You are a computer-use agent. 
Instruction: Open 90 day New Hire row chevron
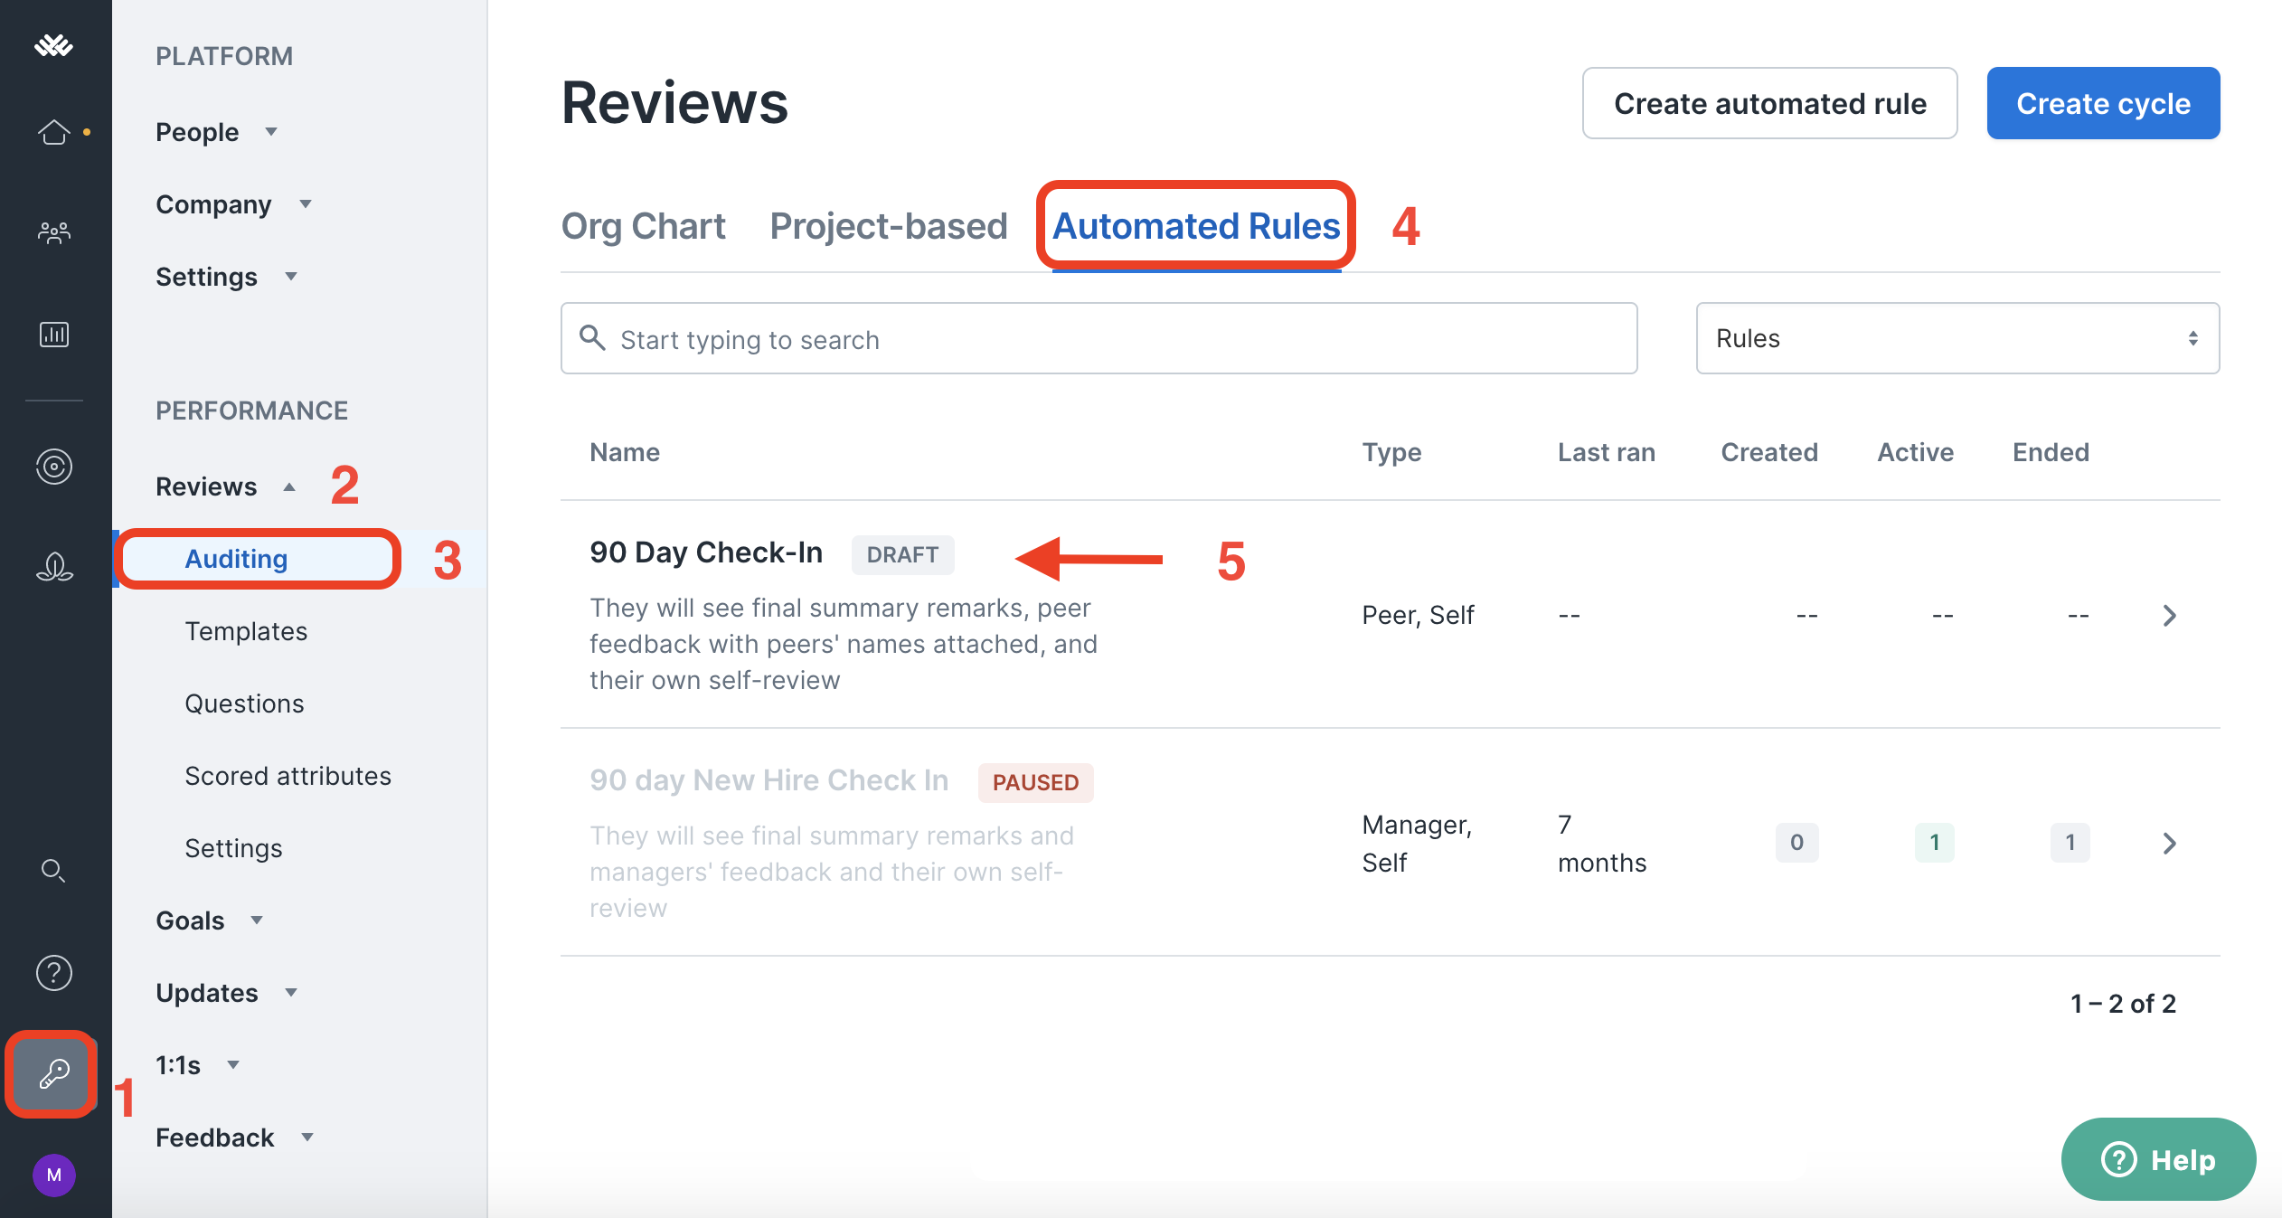point(2170,844)
